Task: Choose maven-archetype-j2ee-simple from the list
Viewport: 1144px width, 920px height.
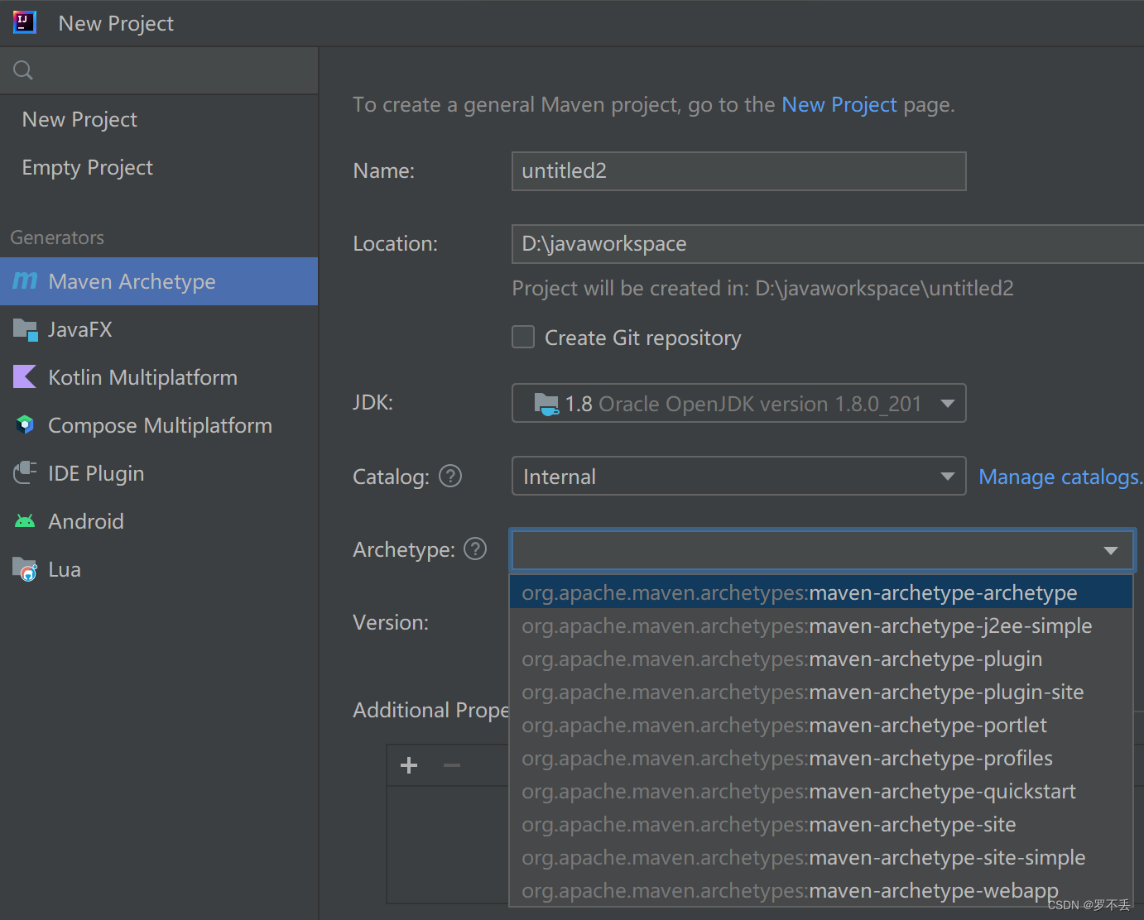Action: point(821,625)
